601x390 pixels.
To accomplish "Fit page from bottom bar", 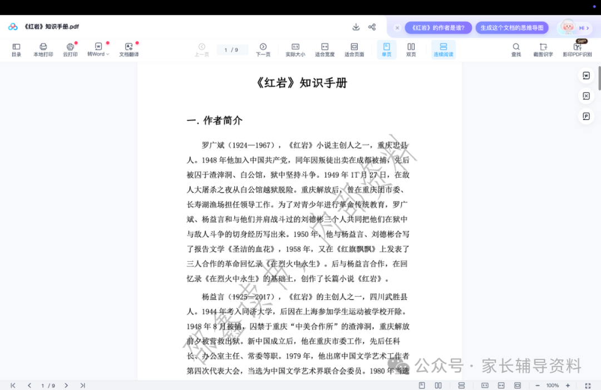I will (518, 386).
